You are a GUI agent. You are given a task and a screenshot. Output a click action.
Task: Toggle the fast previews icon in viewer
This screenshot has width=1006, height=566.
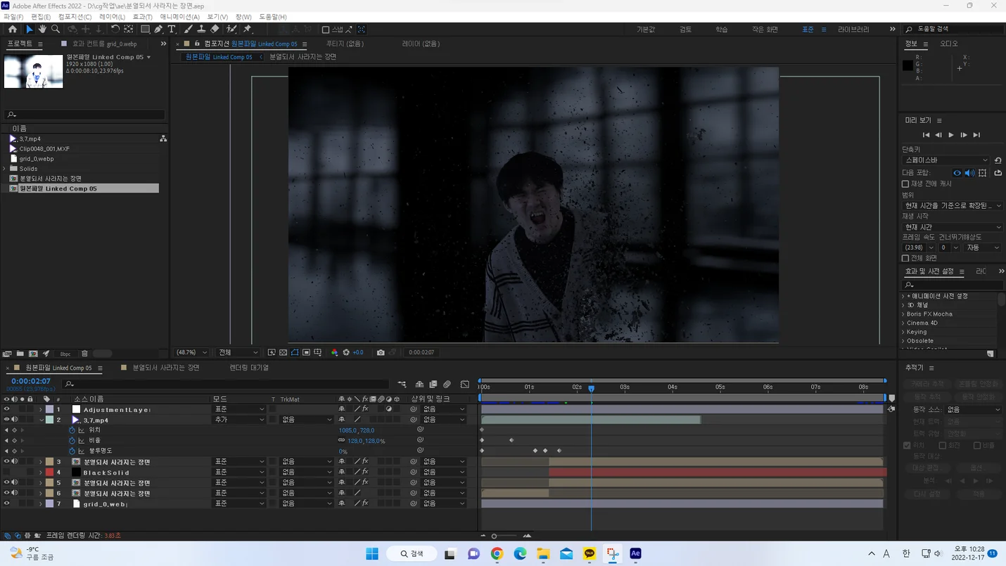272,352
